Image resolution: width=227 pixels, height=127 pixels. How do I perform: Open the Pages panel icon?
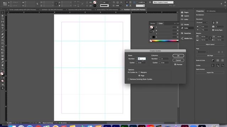182,12
